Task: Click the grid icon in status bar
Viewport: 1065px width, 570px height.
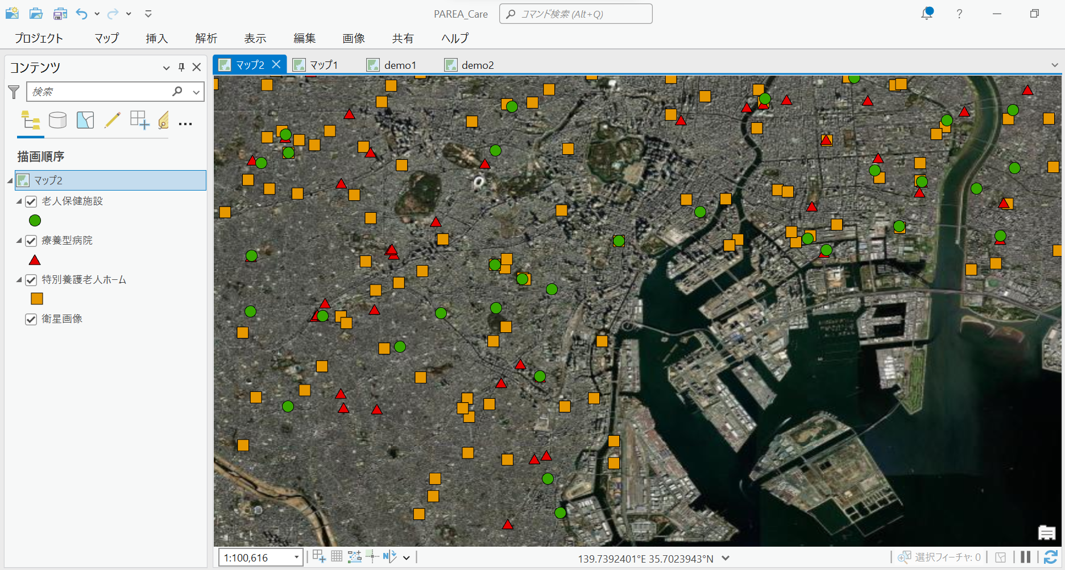Action: tap(337, 556)
